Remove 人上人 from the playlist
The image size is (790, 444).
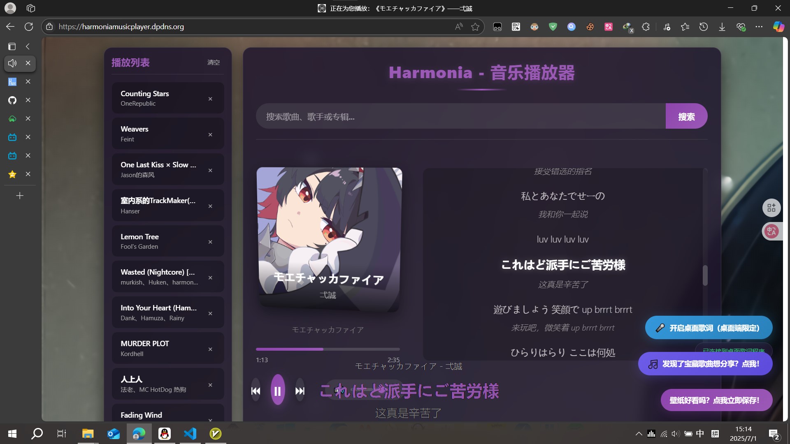pyautogui.click(x=210, y=385)
